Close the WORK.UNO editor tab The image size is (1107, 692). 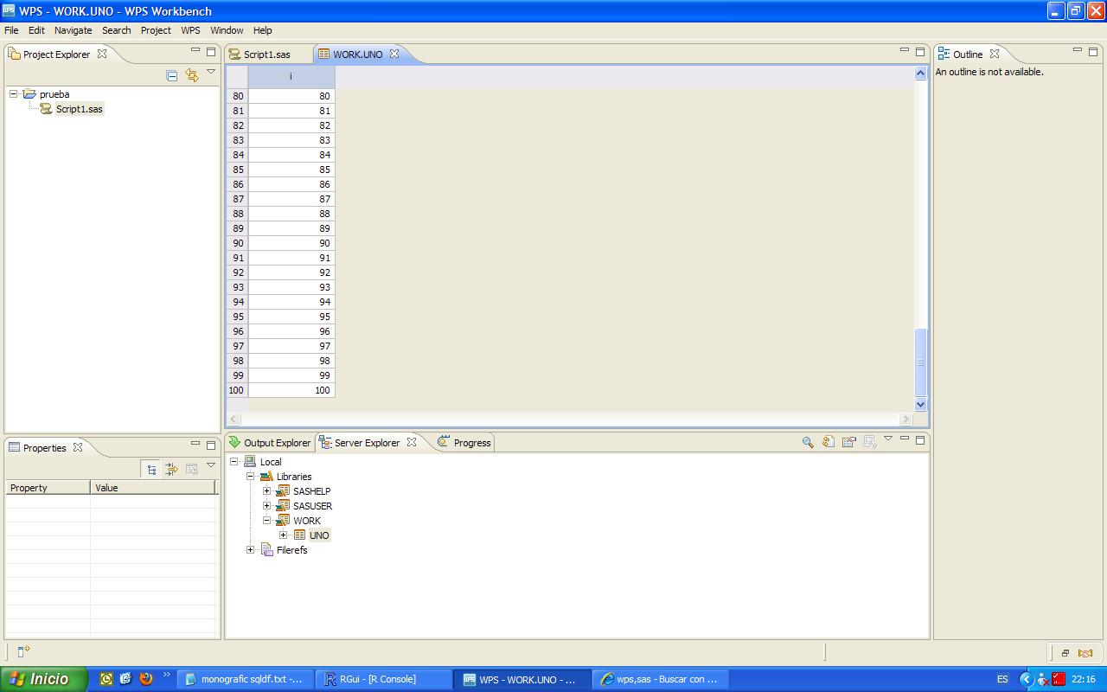pos(394,54)
